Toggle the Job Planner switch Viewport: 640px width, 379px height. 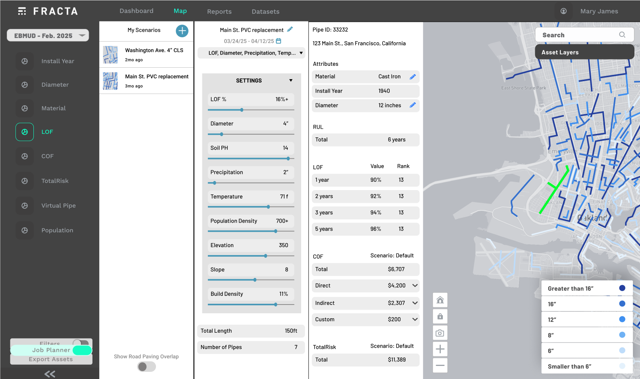[x=82, y=350]
